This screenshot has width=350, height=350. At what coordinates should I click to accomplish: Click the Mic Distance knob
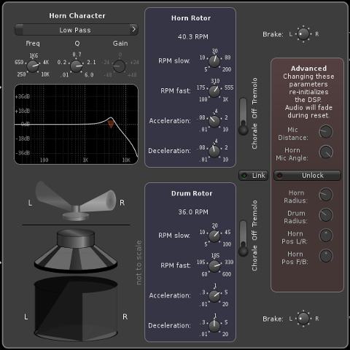coord(326,132)
